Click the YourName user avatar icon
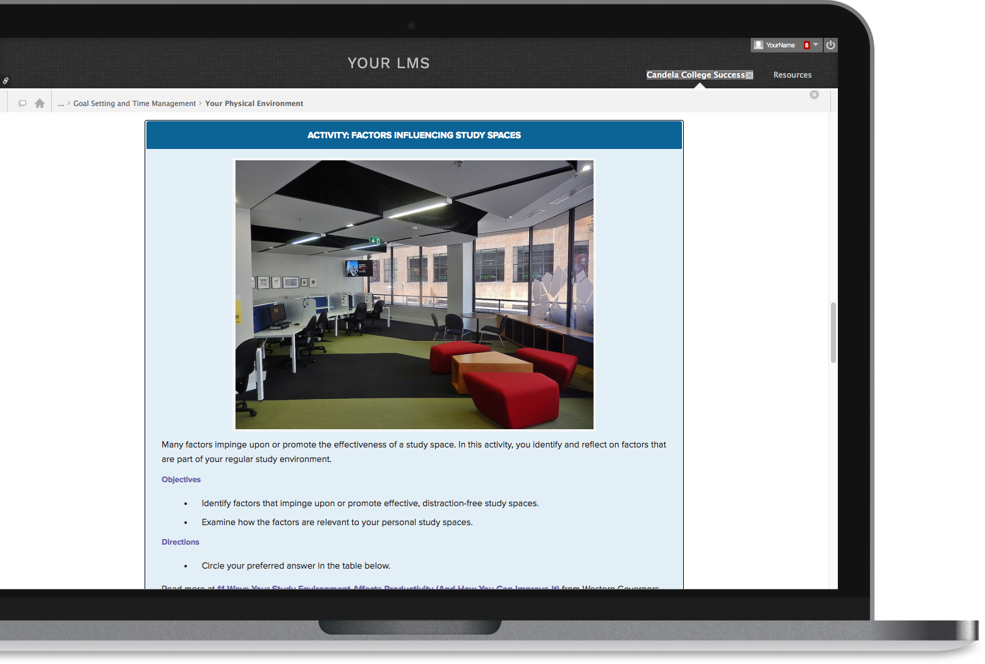The width and height of the screenshot is (985, 664). pyautogui.click(x=758, y=45)
